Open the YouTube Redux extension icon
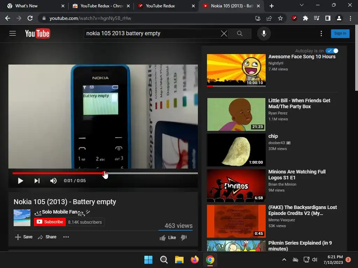Image resolution: width=358 pixels, height=268 pixels. [294, 18]
